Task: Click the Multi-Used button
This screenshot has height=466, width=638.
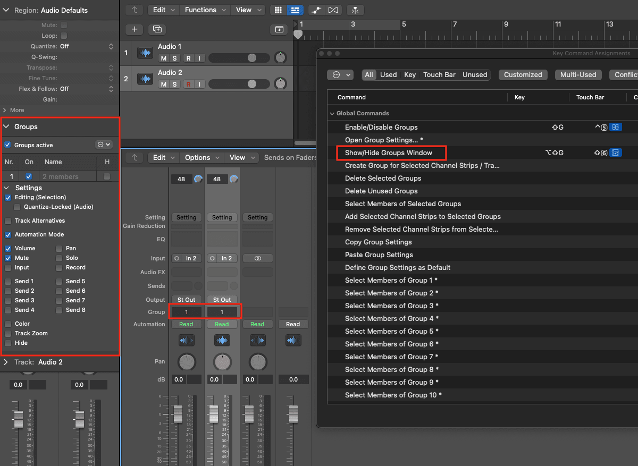Action: (578, 75)
